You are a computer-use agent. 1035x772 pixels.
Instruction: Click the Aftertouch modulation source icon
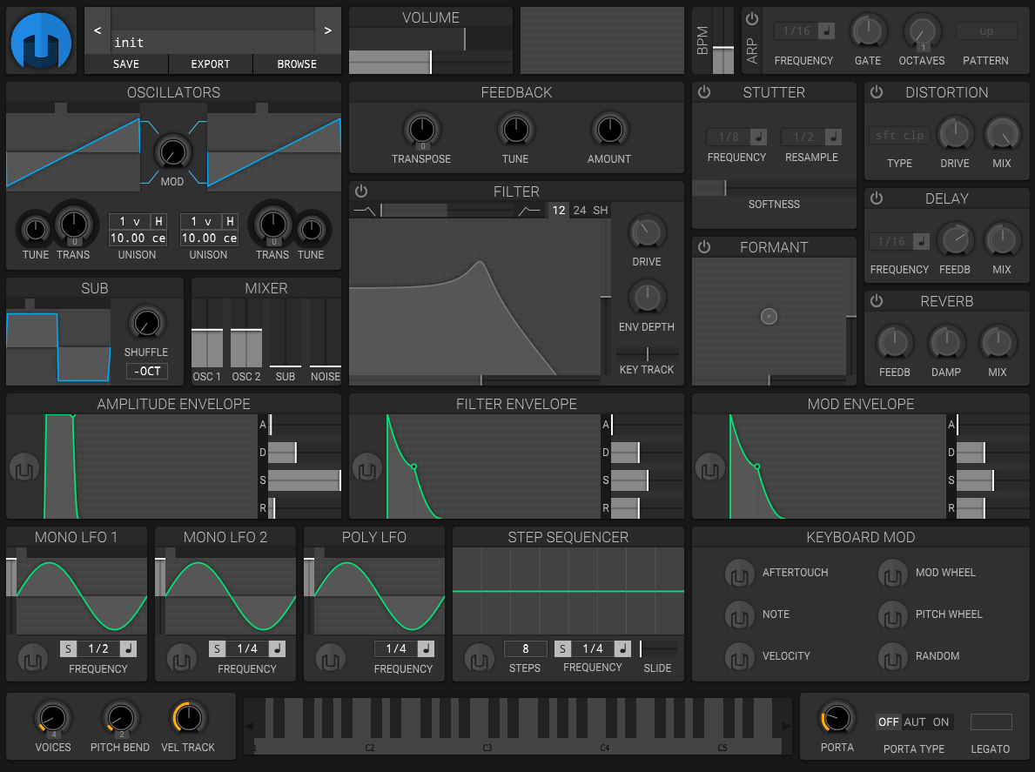click(x=740, y=573)
